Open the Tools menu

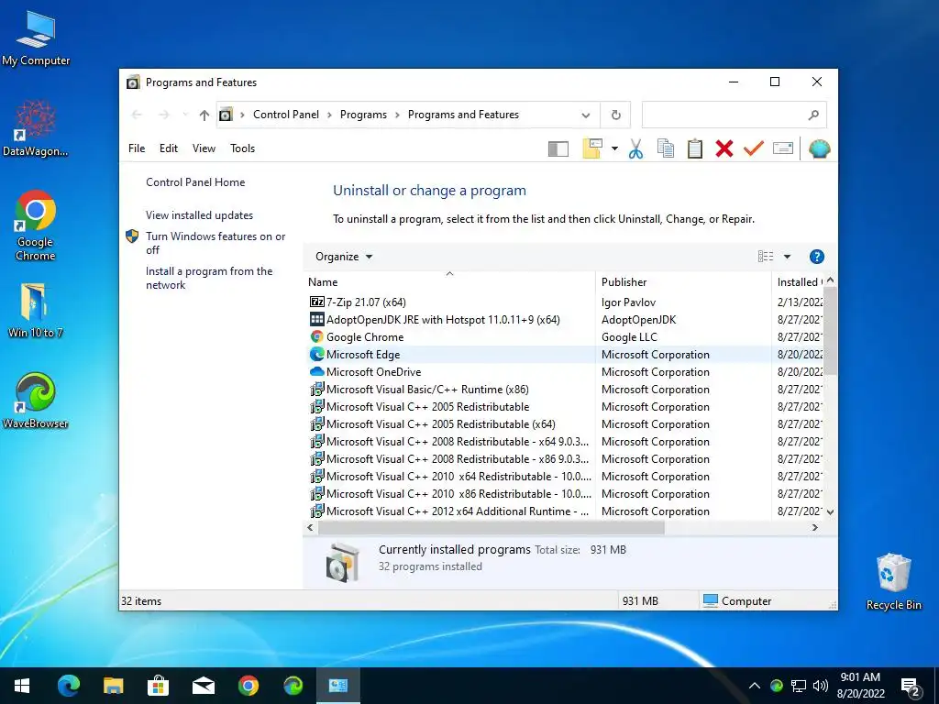pos(242,148)
